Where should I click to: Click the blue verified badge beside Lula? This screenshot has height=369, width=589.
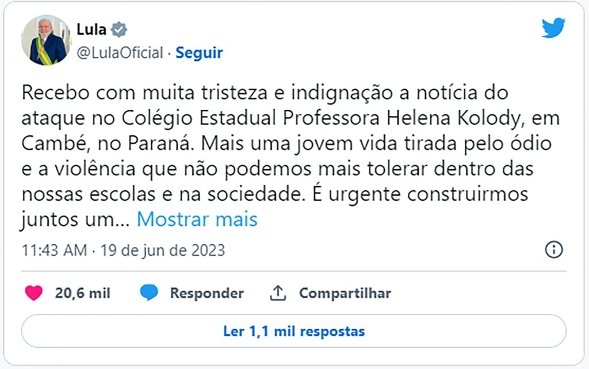tap(118, 29)
